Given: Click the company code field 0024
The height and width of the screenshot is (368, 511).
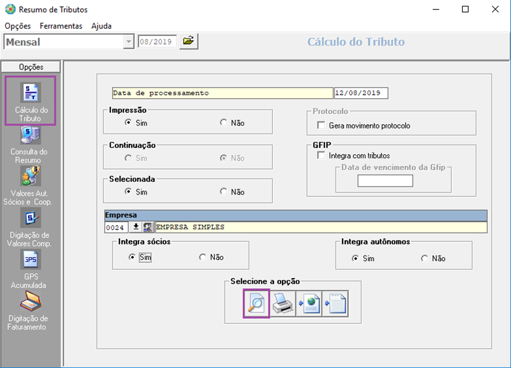Looking at the screenshot, I should (116, 227).
